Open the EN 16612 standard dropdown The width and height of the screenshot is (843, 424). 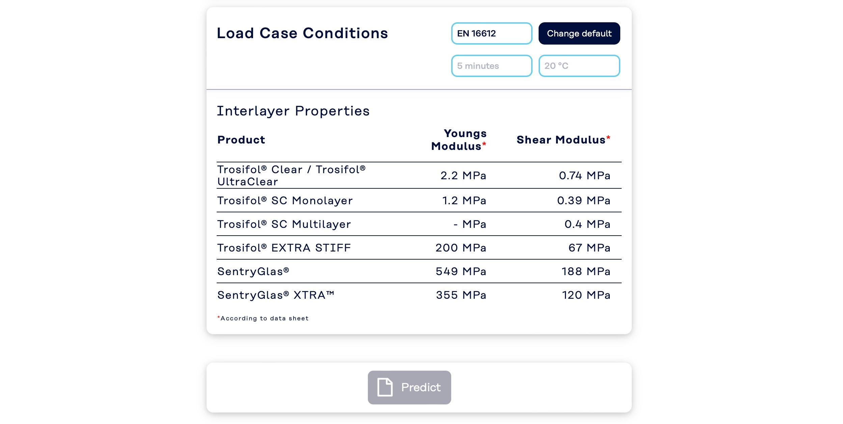[491, 33]
